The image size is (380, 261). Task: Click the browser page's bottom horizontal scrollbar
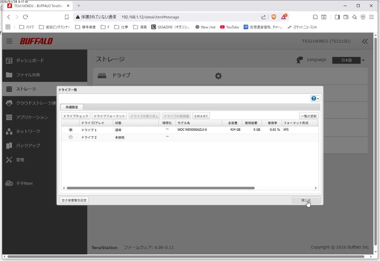186,257
